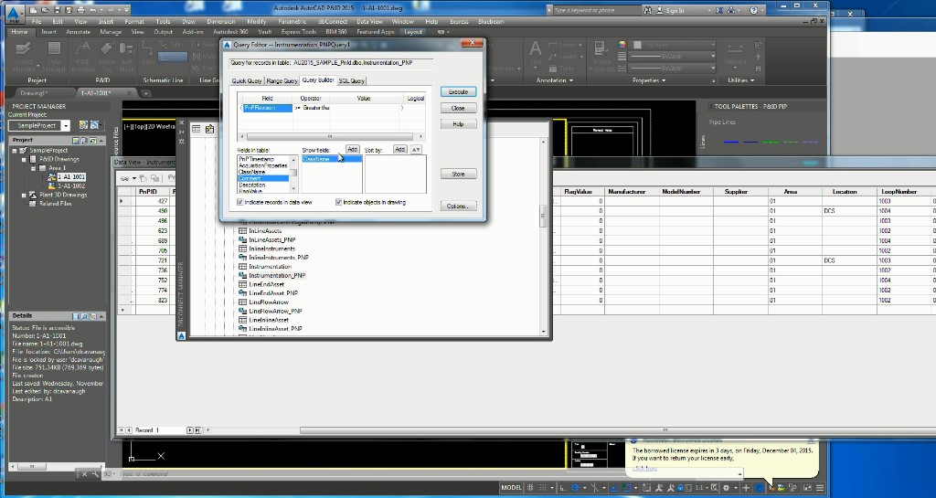Toggle snap mode dotted-grid status icon

[543, 487]
